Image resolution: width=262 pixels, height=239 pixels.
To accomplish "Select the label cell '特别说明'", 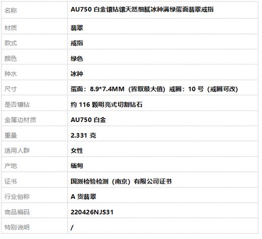I will click(x=34, y=226).
